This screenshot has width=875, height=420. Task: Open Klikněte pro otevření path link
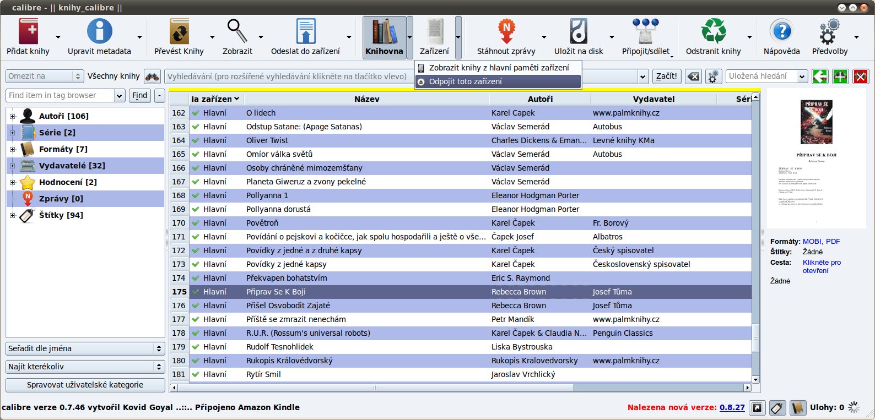[822, 266]
